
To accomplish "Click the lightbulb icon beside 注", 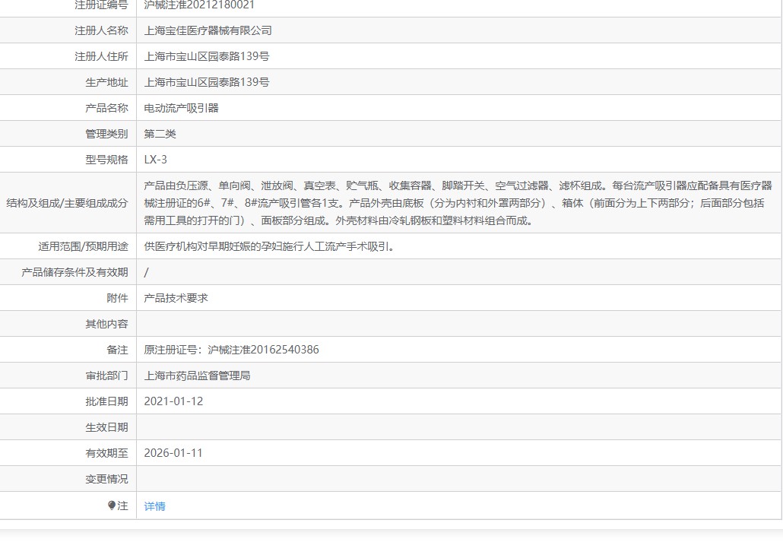I will 111,506.
